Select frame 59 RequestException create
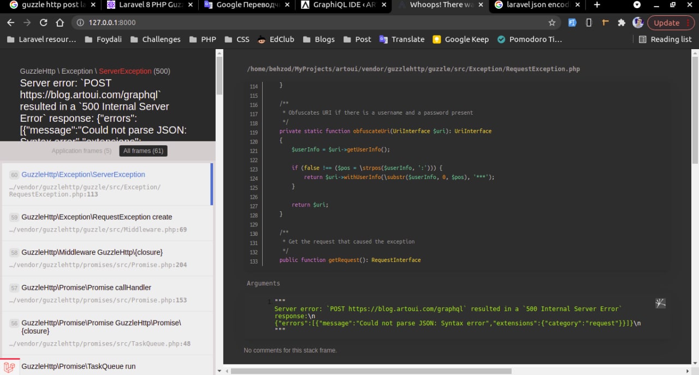 coord(106,223)
